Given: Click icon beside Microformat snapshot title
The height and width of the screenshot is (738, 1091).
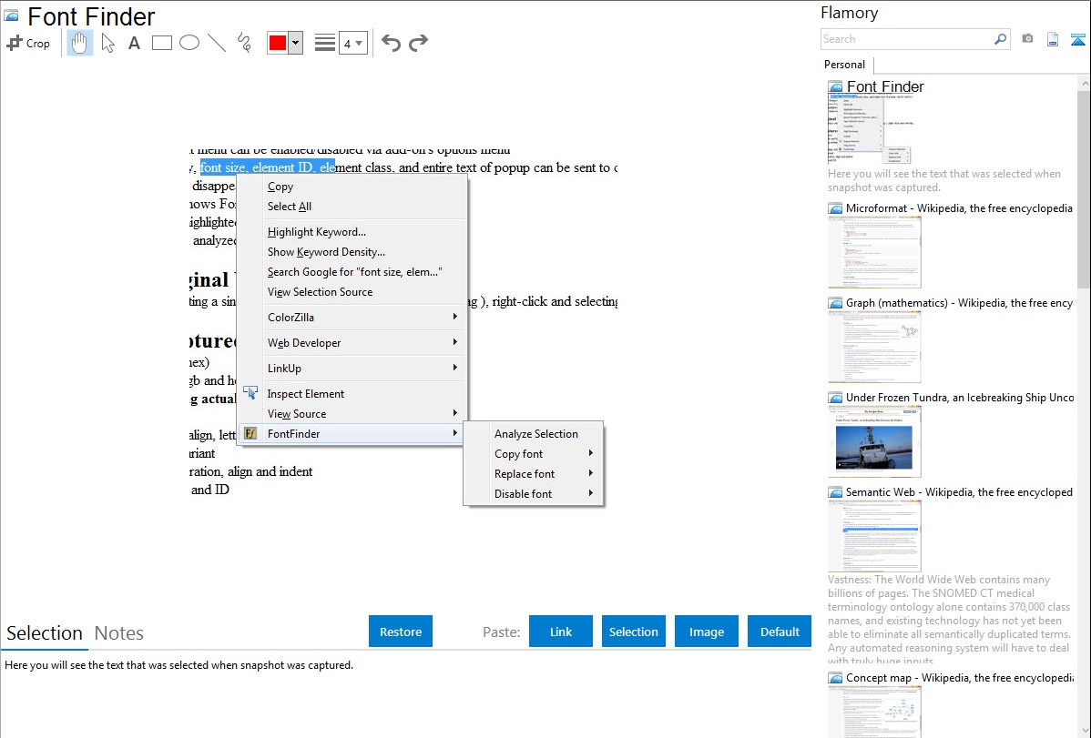Looking at the screenshot, I should pos(835,208).
